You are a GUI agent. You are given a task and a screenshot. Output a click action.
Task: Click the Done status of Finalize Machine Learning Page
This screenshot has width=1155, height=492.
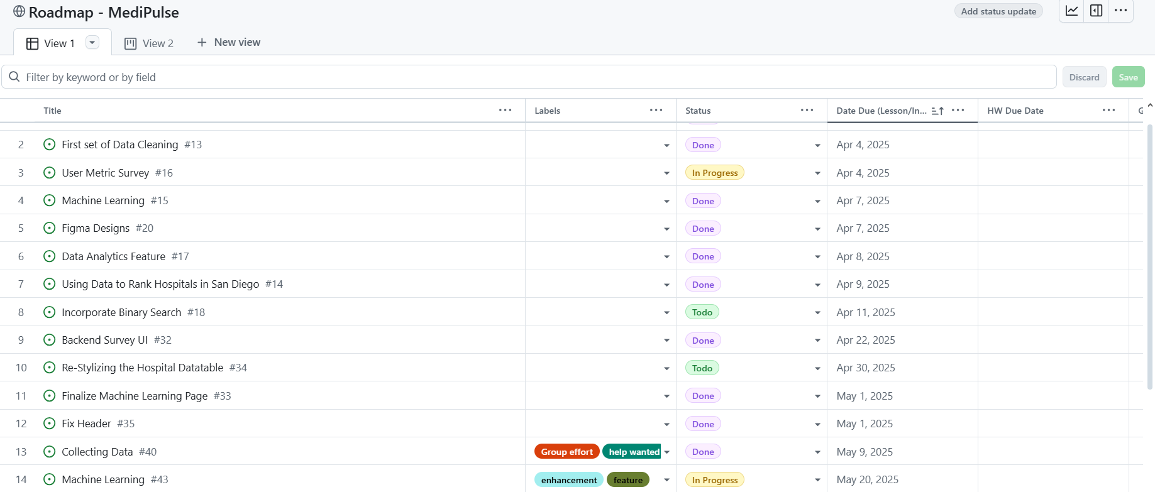coord(703,396)
